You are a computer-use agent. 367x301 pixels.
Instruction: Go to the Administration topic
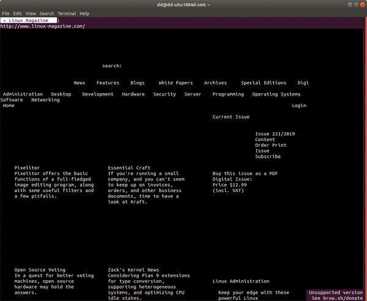(x=23, y=94)
